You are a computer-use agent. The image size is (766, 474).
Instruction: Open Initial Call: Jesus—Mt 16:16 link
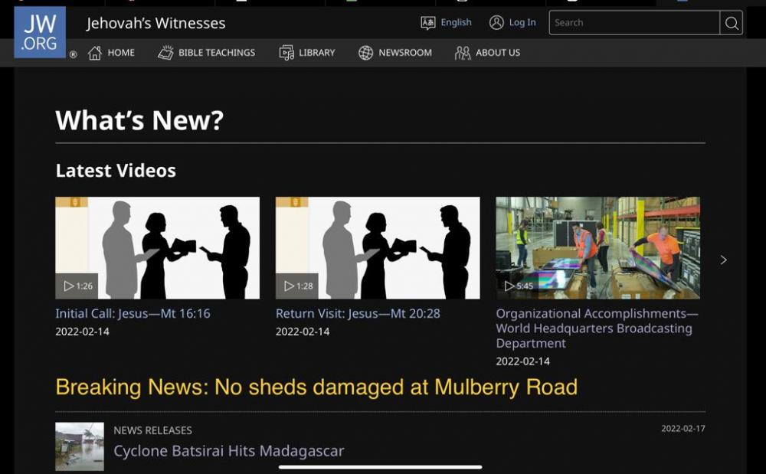tap(133, 313)
